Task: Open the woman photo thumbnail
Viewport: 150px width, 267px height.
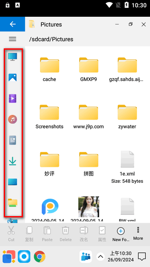Action: (x=89, y=207)
